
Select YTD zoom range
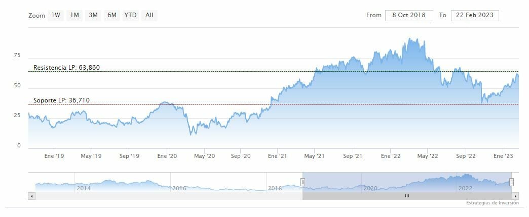coord(131,15)
